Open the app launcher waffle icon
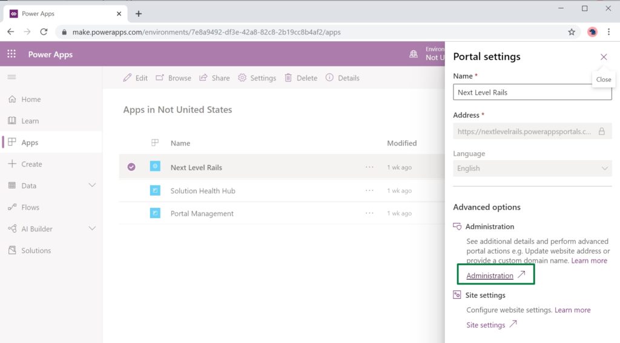 click(12, 54)
